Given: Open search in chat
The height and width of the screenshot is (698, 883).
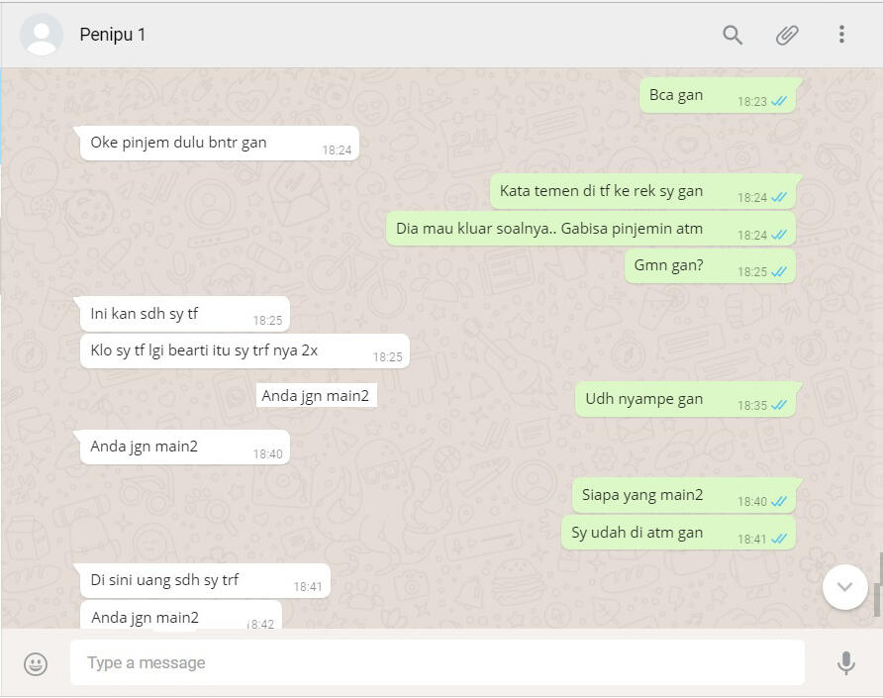Looking at the screenshot, I should pos(733,35).
